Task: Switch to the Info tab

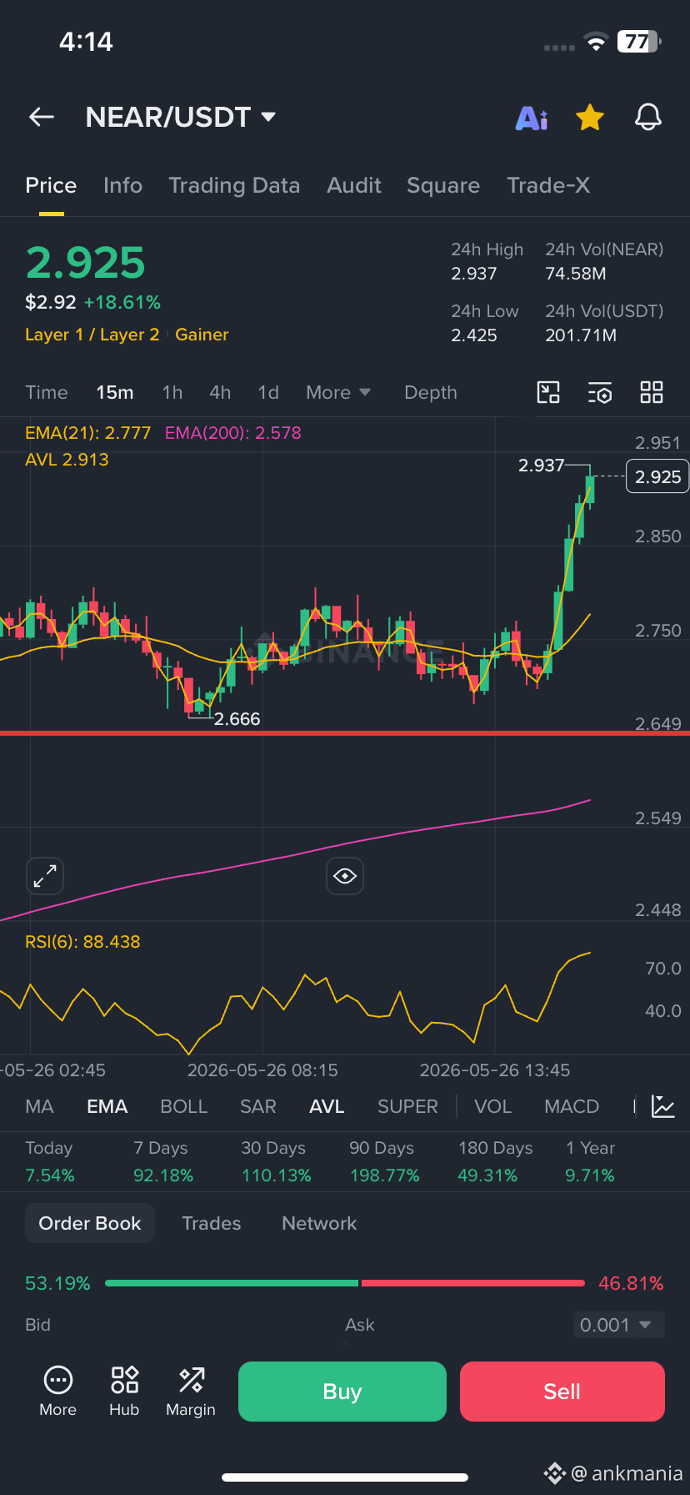Action: 122,185
